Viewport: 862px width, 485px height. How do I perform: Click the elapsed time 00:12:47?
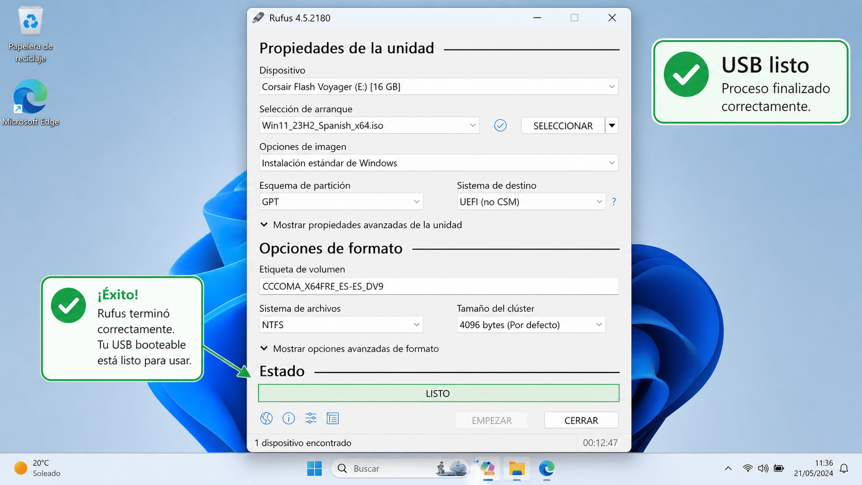pyautogui.click(x=600, y=443)
